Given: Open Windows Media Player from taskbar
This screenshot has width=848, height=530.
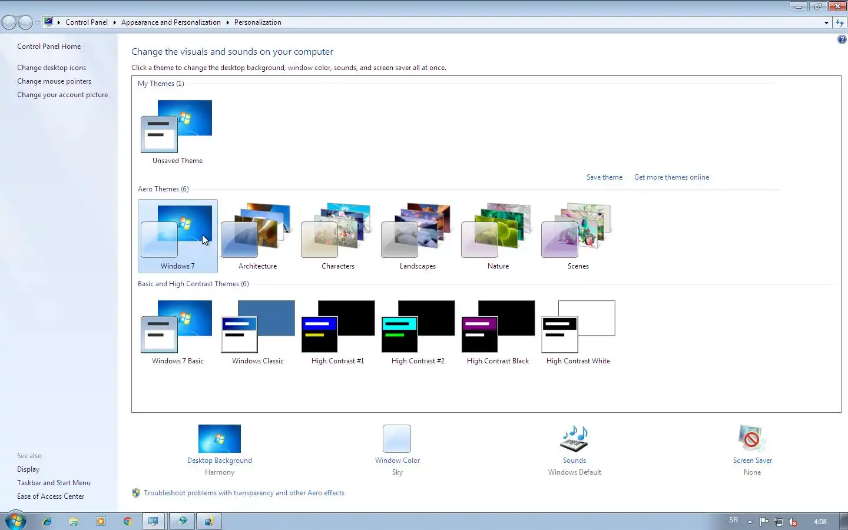Looking at the screenshot, I should tap(101, 521).
